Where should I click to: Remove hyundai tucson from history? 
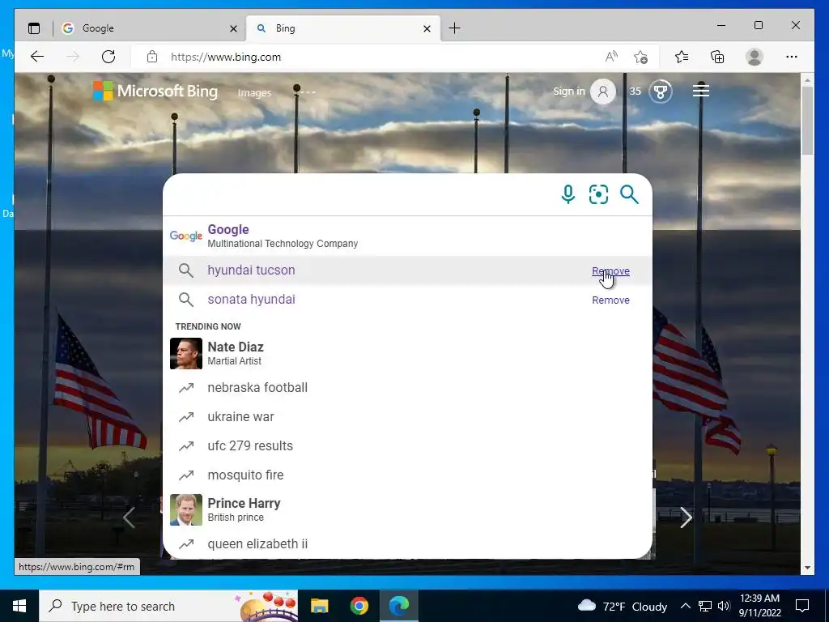click(610, 271)
